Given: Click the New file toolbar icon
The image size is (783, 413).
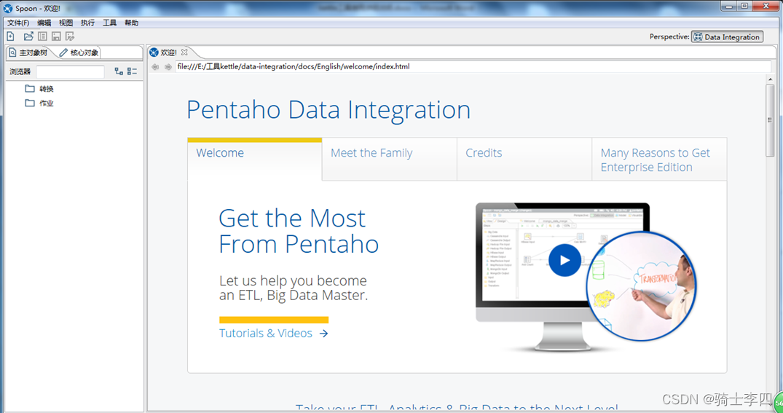Looking at the screenshot, I should click(10, 36).
